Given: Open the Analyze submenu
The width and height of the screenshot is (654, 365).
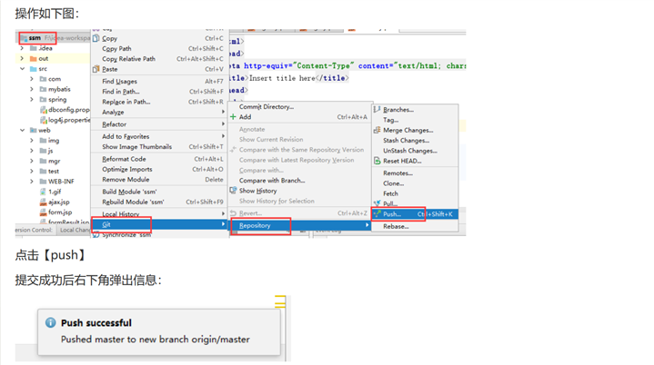Looking at the screenshot, I should coord(159,112).
